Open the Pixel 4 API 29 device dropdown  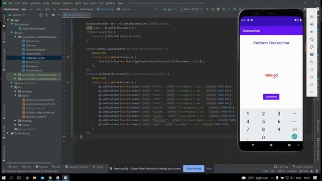point(191,9)
